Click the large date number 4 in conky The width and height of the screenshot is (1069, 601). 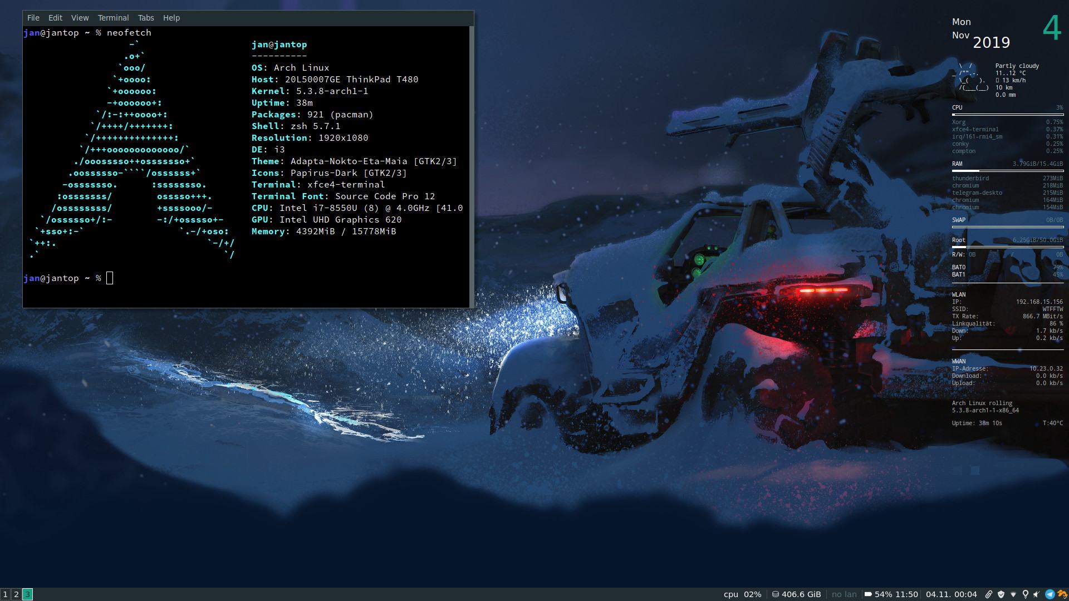pyautogui.click(x=1052, y=28)
